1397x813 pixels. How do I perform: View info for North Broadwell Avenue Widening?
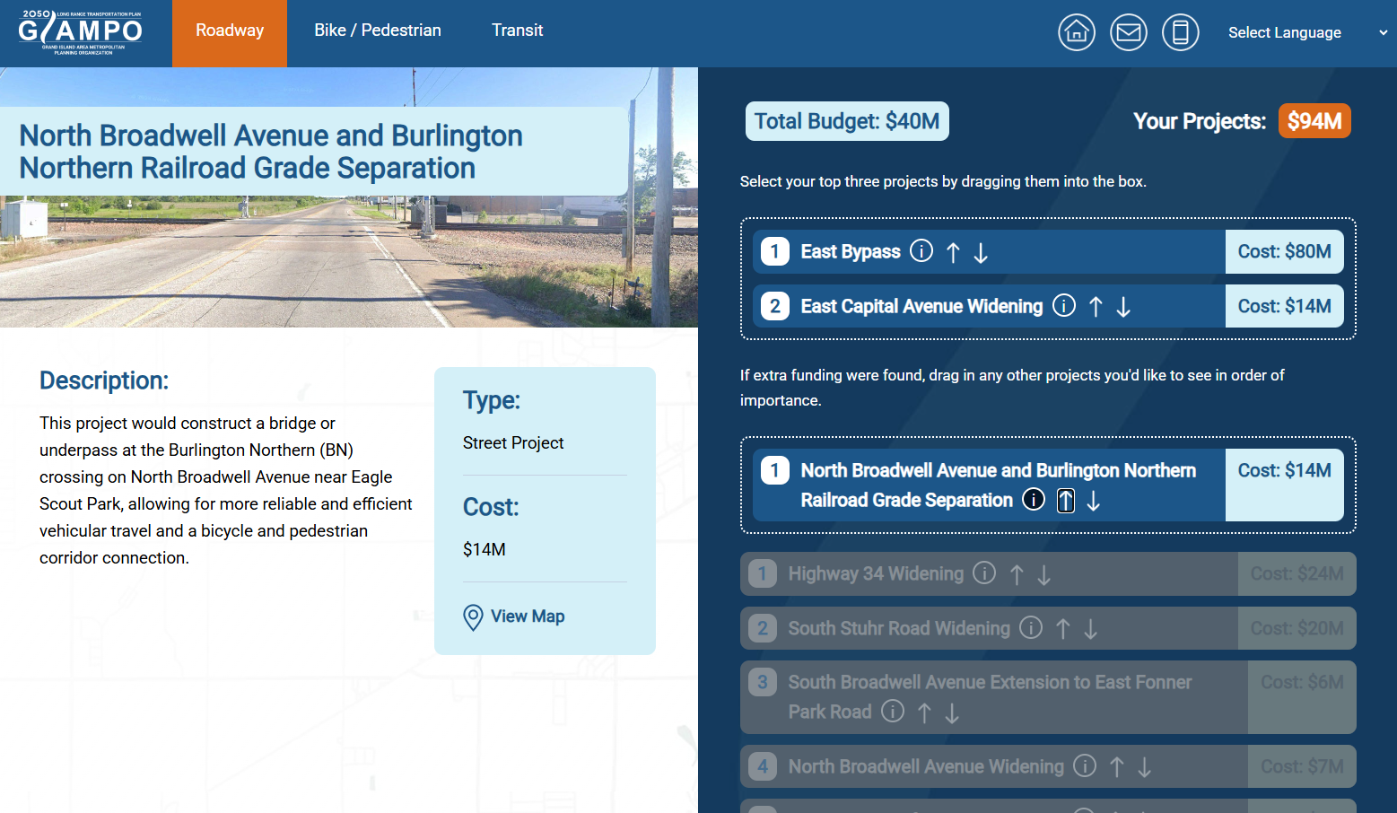[1084, 766]
